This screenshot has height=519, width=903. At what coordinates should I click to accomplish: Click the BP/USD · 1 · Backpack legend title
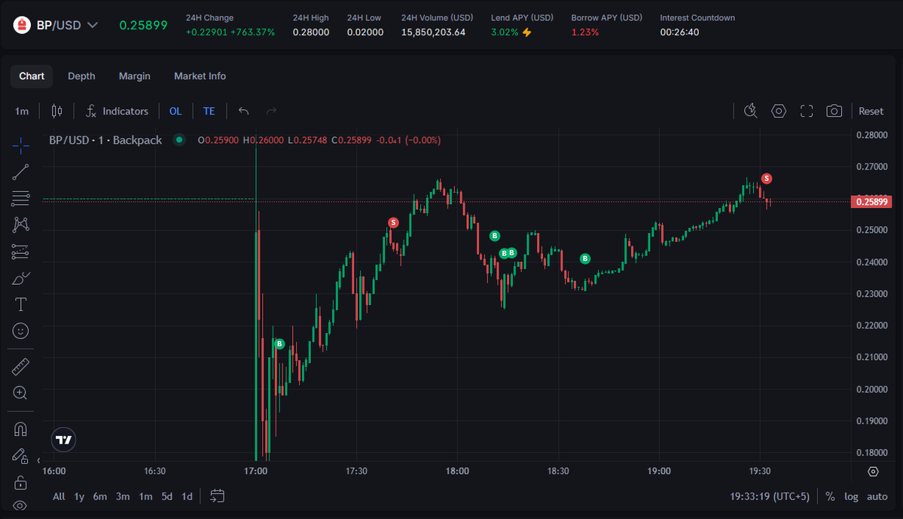pos(105,140)
